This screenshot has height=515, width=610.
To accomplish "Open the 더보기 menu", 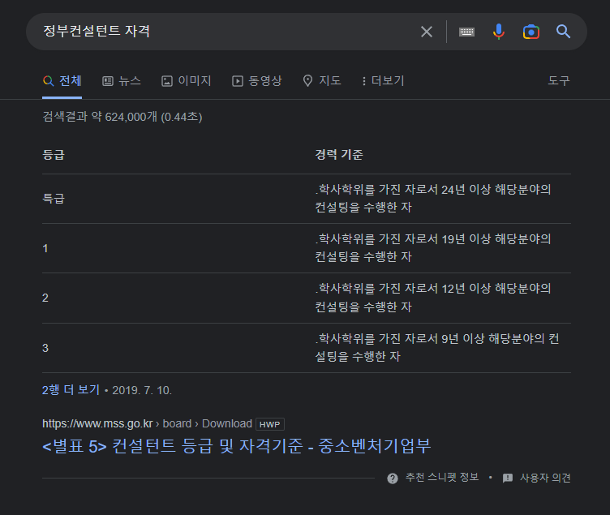I will point(383,81).
